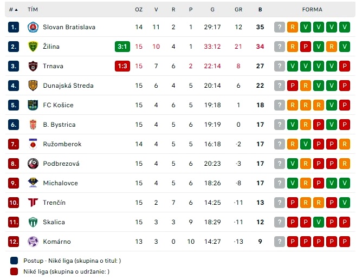This screenshot has height=279, width=362.
Task: Open the green 3:1 live score badge
Action: tap(122, 47)
